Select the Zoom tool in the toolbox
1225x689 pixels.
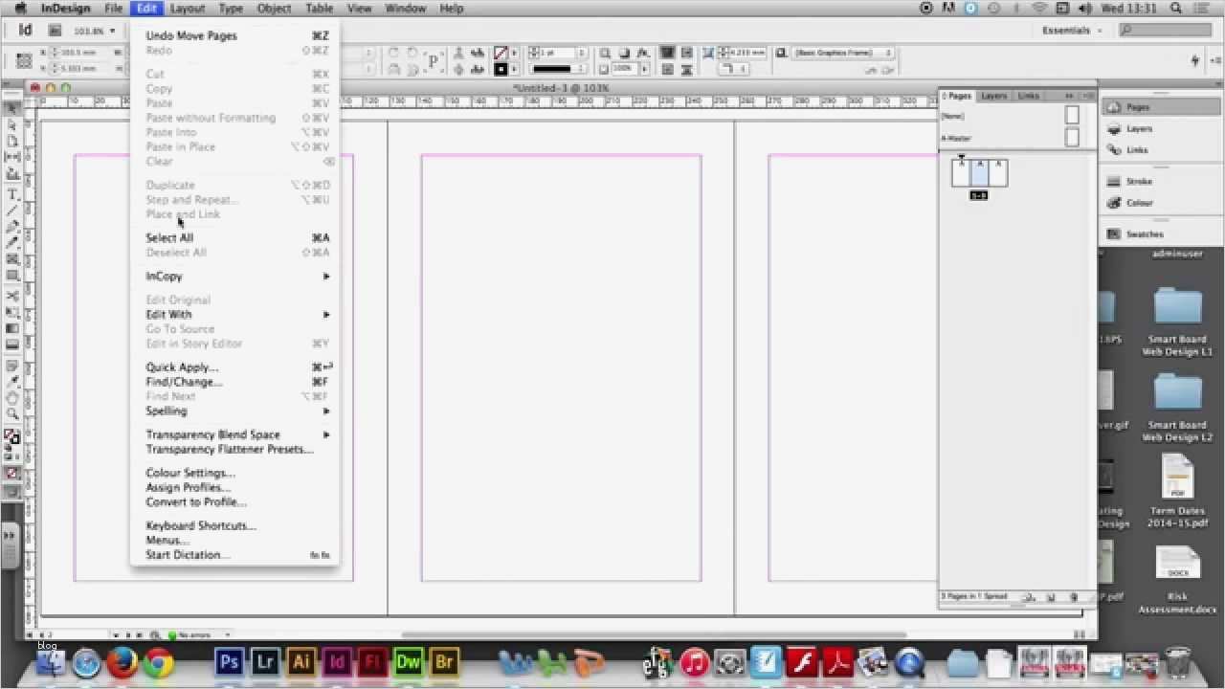12,413
